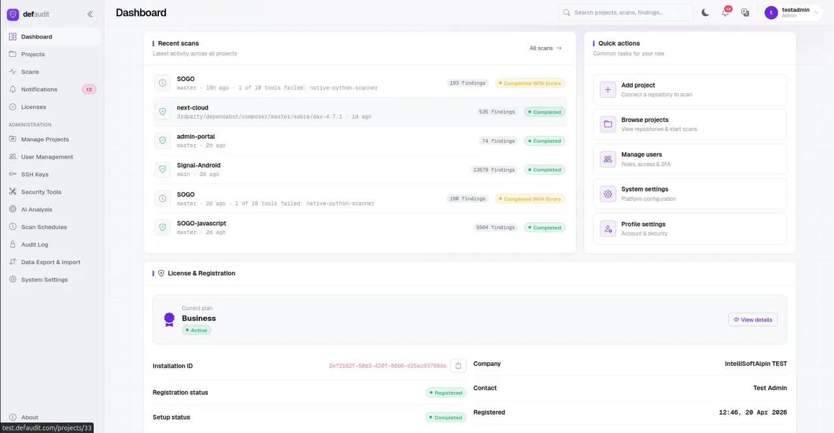Image resolution: width=834 pixels, height=433 pixels.
Task: Click the translate/language icon in the header
Action: [x=745, y=12]
